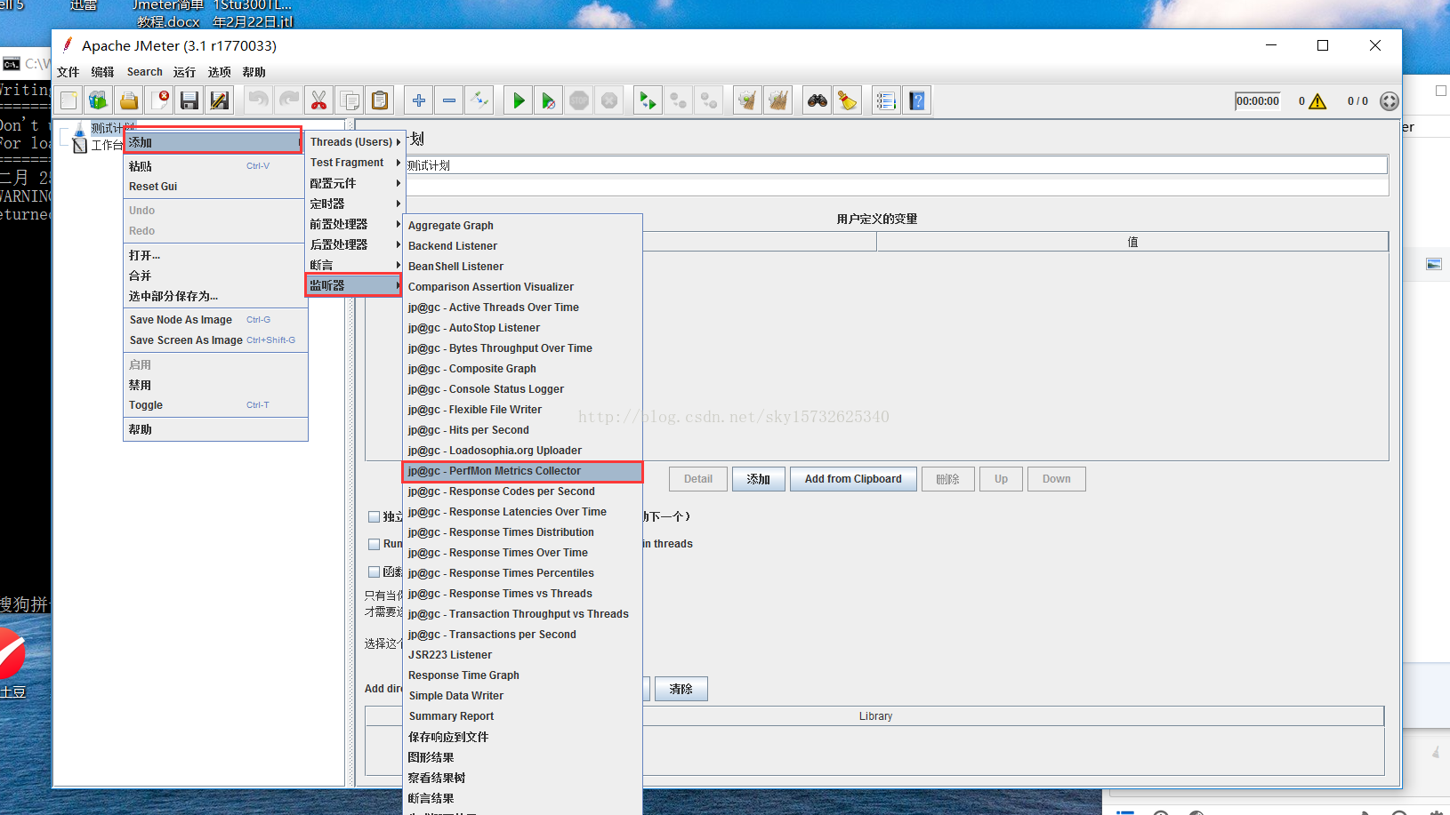The width and height of the screenshot is (1450, 815).
Task: Click the Paste clipboard icon
Action: pos(380,100)
